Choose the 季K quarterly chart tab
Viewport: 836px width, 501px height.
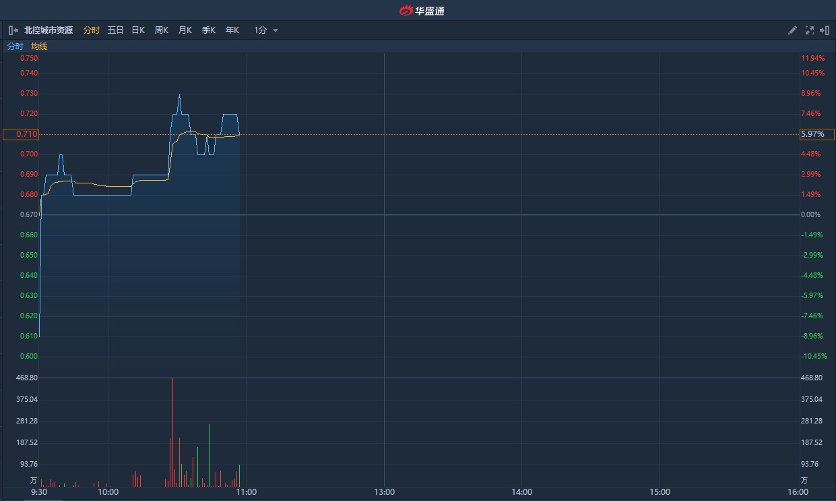coord(209,30)
